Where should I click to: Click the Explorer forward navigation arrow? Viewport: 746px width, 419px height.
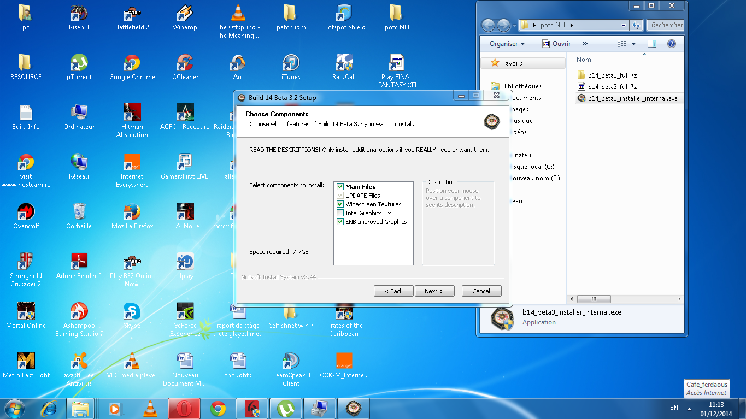[503, 25]
